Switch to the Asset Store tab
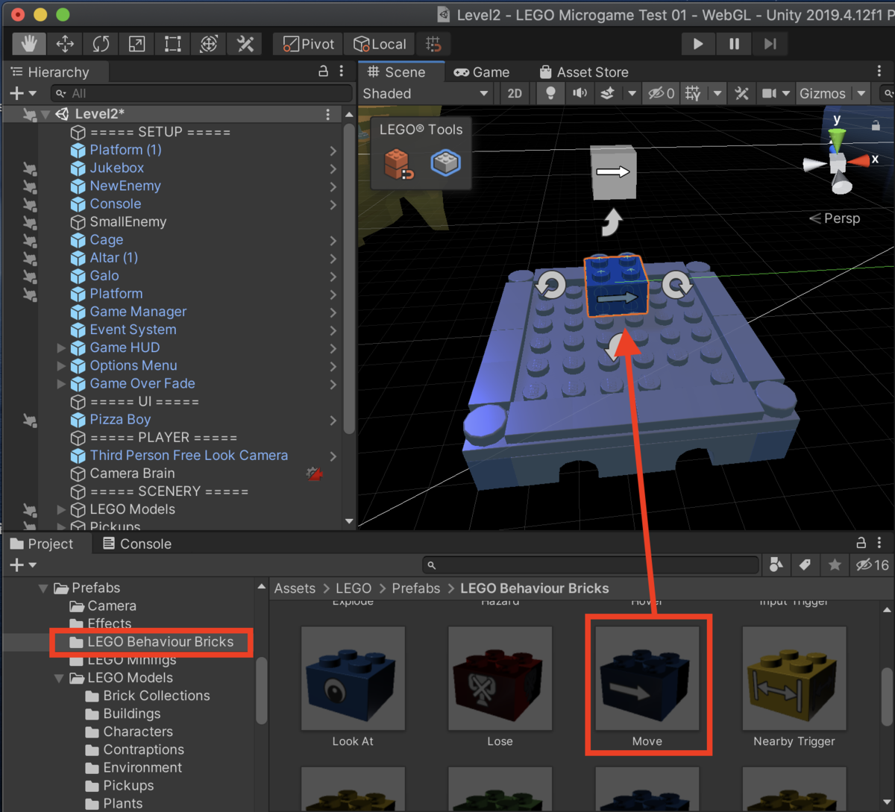895x812 pixels. coord(583,72)
